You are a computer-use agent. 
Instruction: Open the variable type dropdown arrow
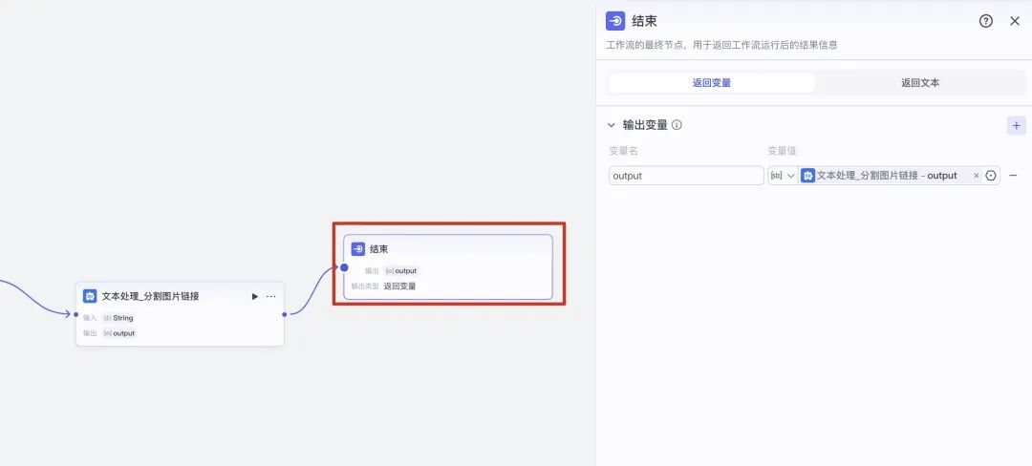[x=790, y=176]
